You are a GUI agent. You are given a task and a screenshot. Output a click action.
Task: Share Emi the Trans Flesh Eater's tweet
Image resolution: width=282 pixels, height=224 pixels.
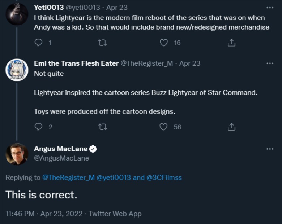tap(231, 127)
